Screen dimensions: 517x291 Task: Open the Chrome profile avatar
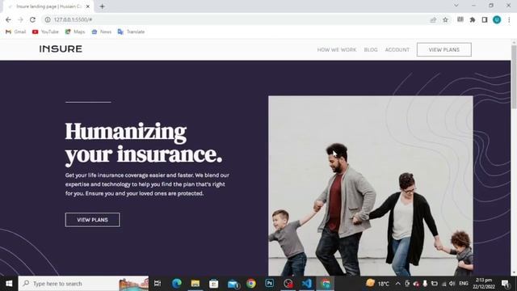point(497,19)
